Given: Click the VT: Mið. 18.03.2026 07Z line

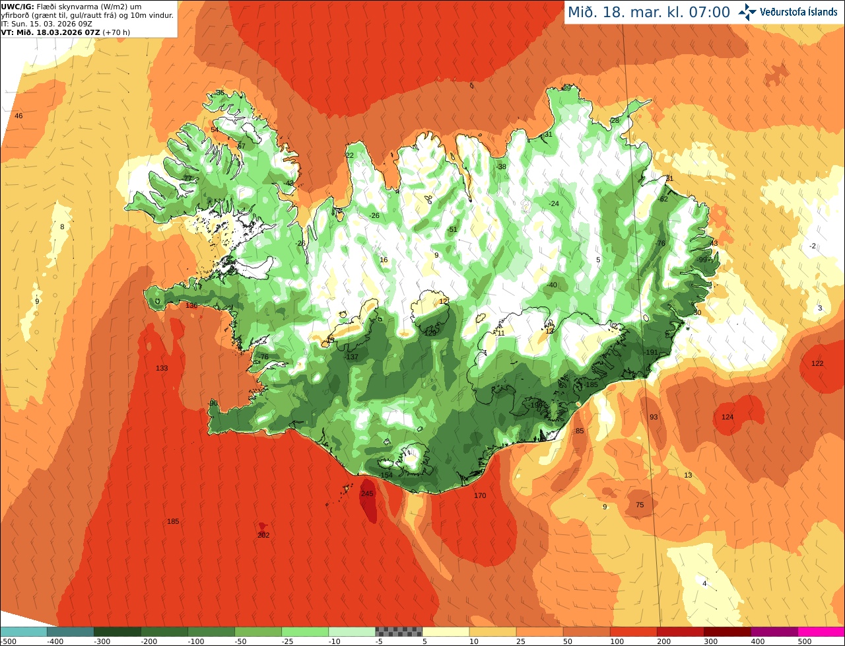Looking at the screenshot, I should (65, 32).
